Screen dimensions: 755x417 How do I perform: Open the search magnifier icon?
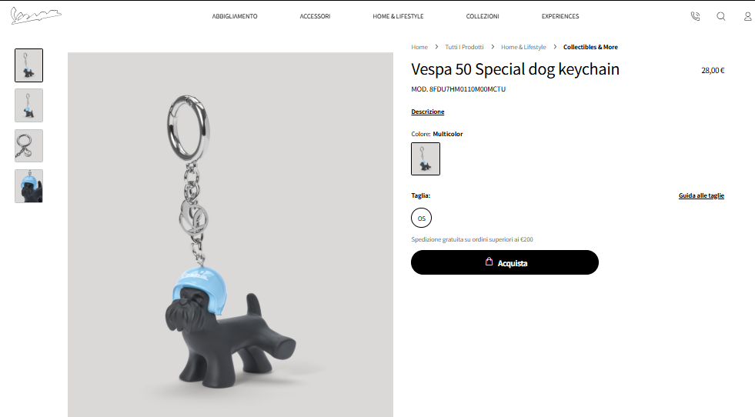[x=721, y=16]
